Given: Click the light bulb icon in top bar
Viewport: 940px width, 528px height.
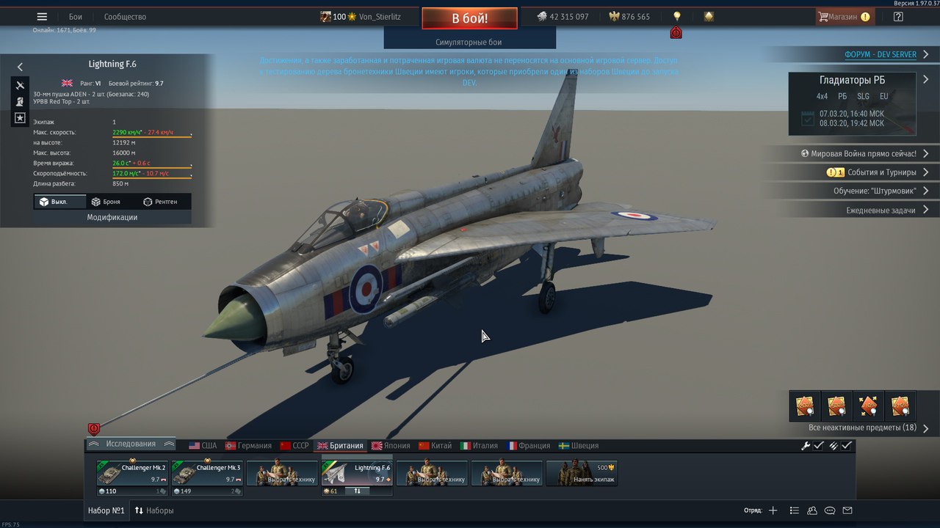Looking at the screenshot, I should [x=677, y=16].
